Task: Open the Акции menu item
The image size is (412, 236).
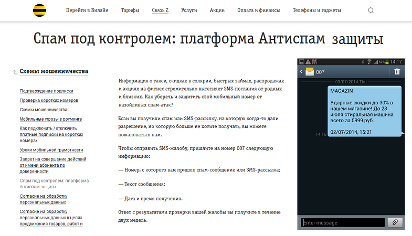Action: point(217,10)
